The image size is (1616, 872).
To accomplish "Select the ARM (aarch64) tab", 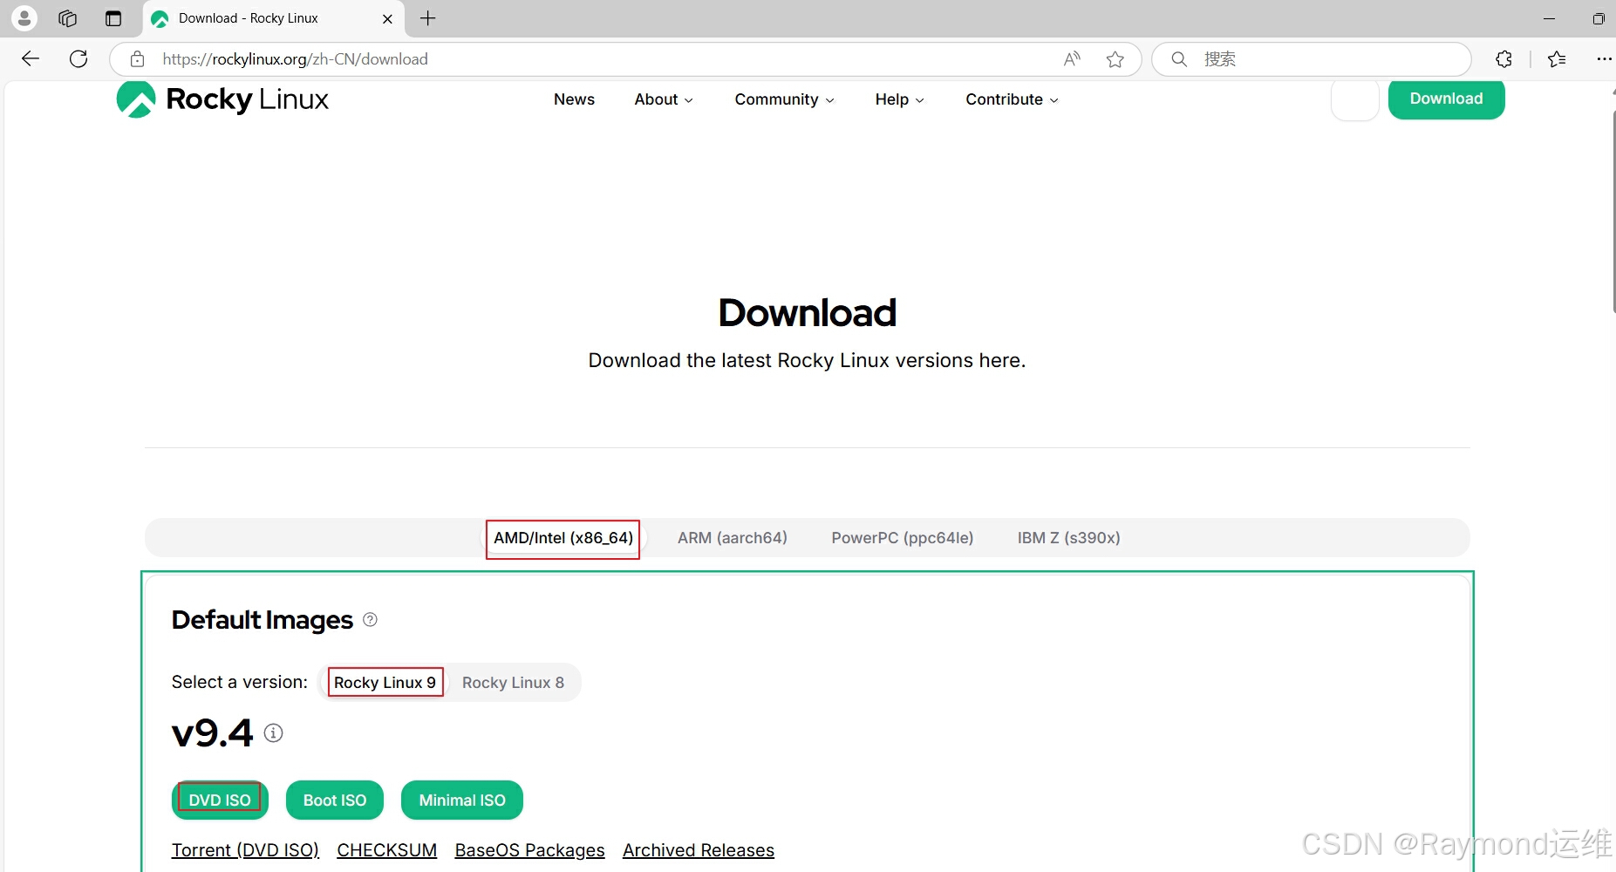I will tap(733, 538).
